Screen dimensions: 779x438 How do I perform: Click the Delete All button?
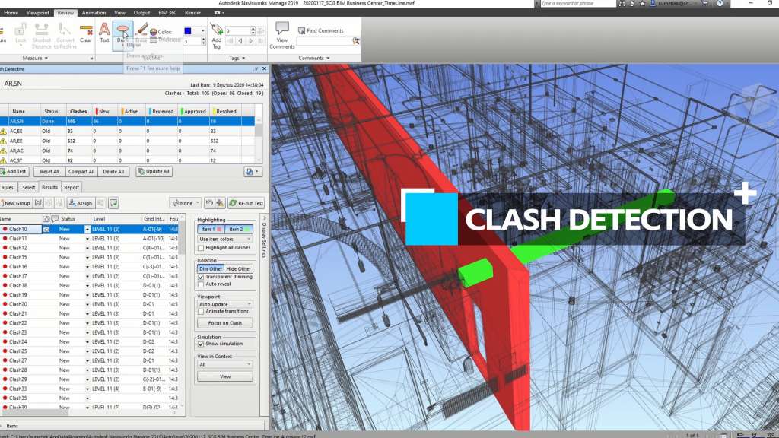point(113,171)
